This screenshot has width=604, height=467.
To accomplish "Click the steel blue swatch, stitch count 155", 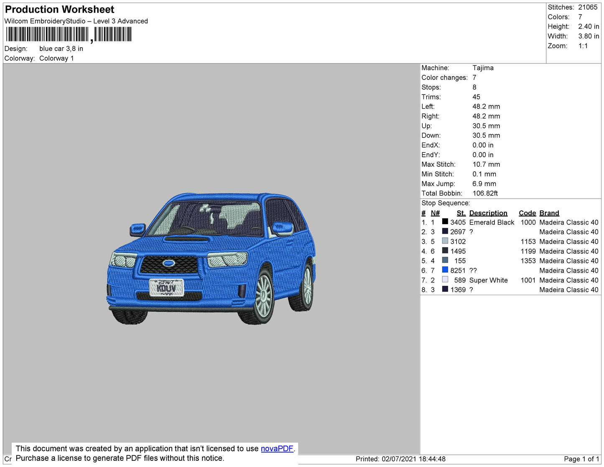I will 445,260.
